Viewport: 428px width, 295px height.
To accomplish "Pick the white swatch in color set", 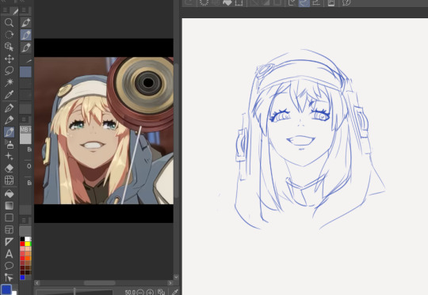I will point(28,239).
